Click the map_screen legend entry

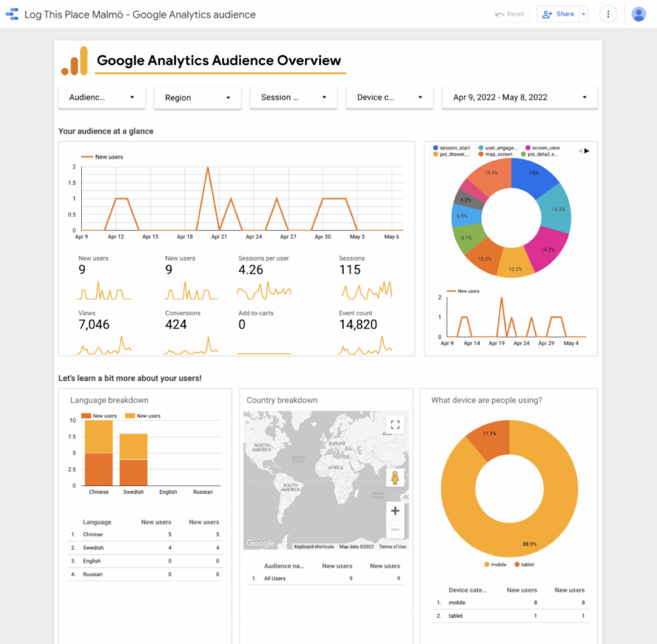click(495, 155)
